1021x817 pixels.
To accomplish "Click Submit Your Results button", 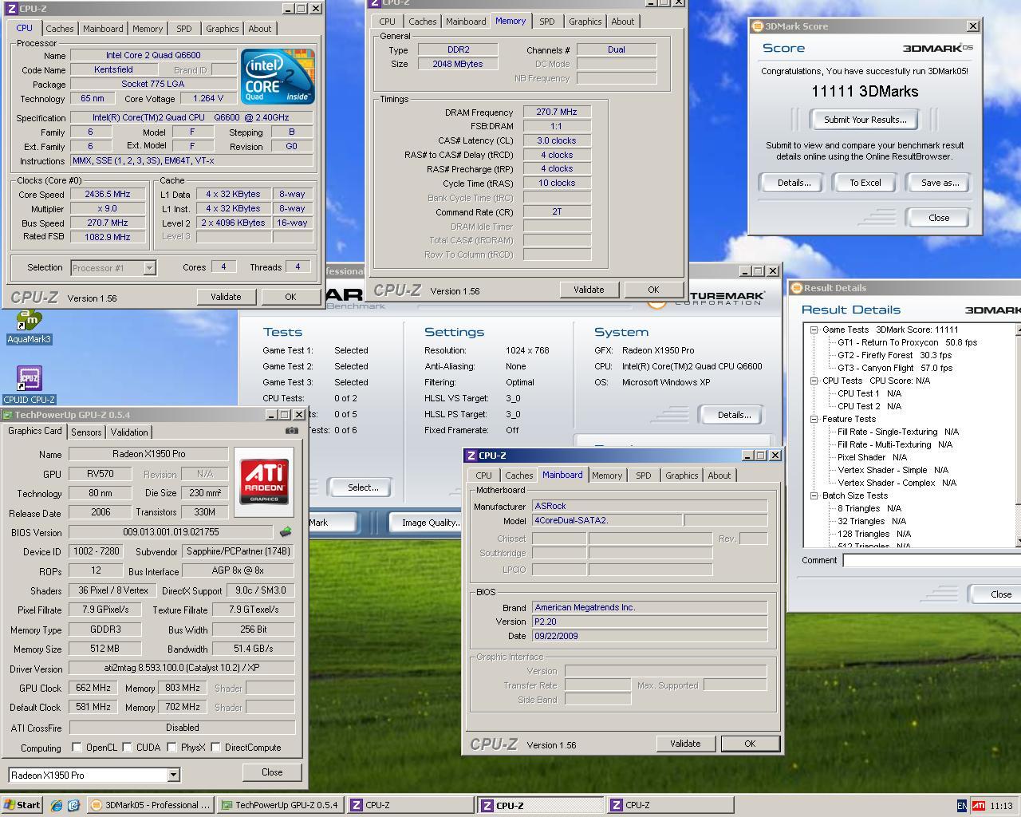I will 865,120.
